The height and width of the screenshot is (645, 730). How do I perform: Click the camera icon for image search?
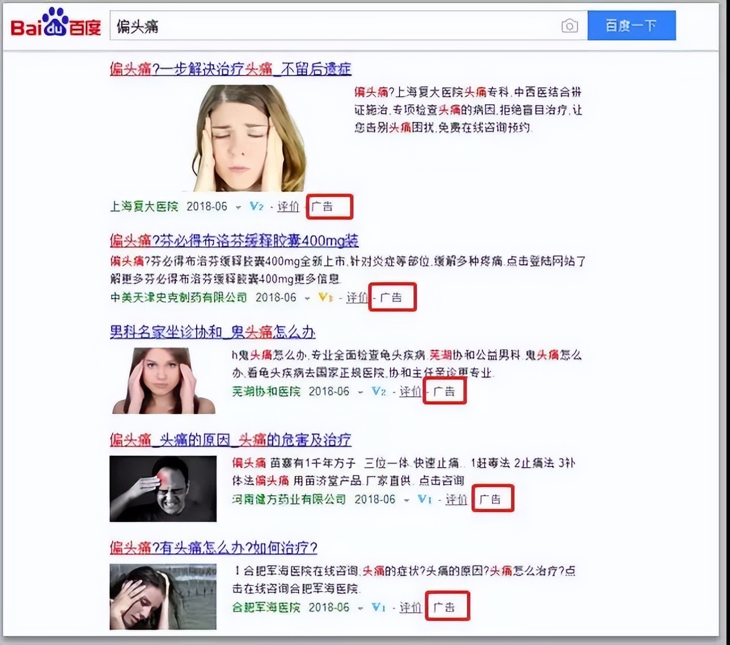(568, 26)
